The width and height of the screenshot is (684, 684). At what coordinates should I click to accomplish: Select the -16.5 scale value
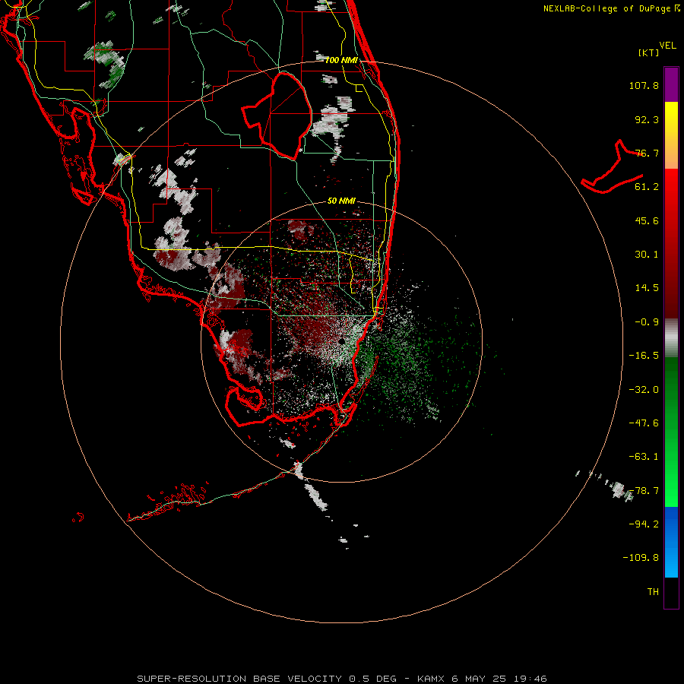pos(644,356)
